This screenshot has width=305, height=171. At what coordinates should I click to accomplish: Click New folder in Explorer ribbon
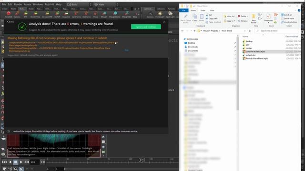point(254,19)
